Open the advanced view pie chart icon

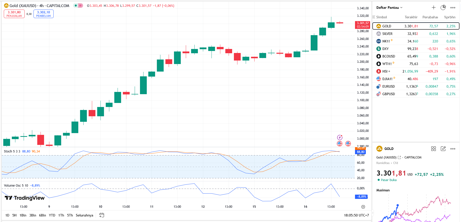tap(443, 8)
